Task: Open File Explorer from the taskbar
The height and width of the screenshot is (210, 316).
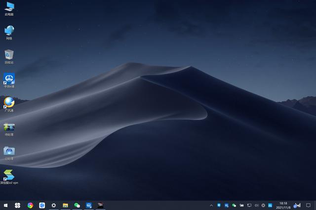Action: 65,205
